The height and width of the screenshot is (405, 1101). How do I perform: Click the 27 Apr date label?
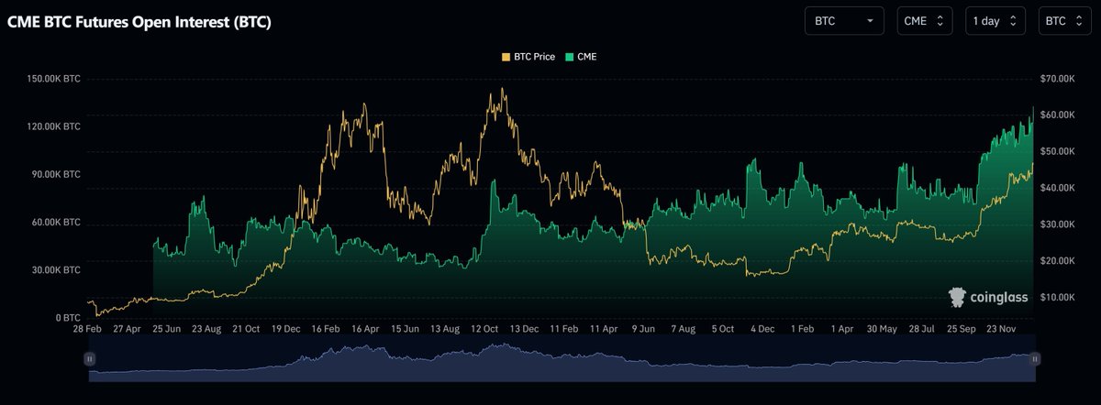pos(126,328)
